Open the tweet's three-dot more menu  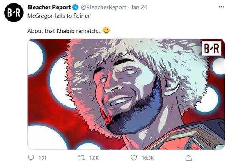(221, 7)
